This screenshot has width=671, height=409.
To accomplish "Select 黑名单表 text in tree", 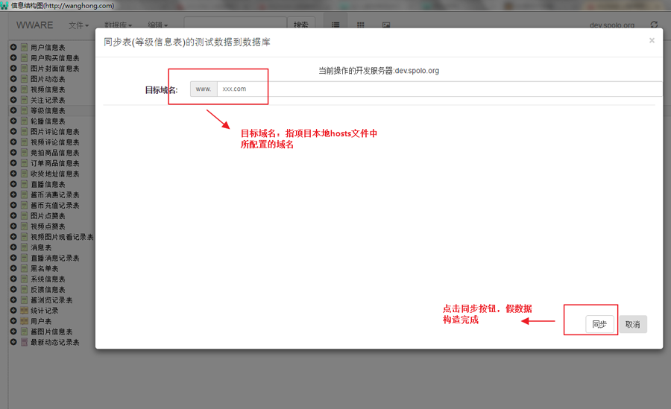I will click(x=45, y=268).
